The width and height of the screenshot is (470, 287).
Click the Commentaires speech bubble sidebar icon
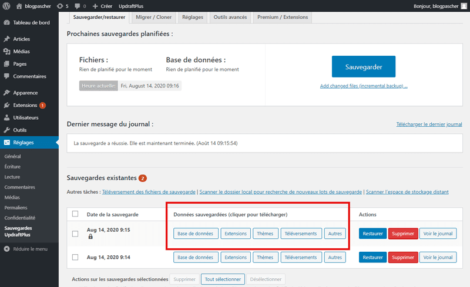coord(6,76)
